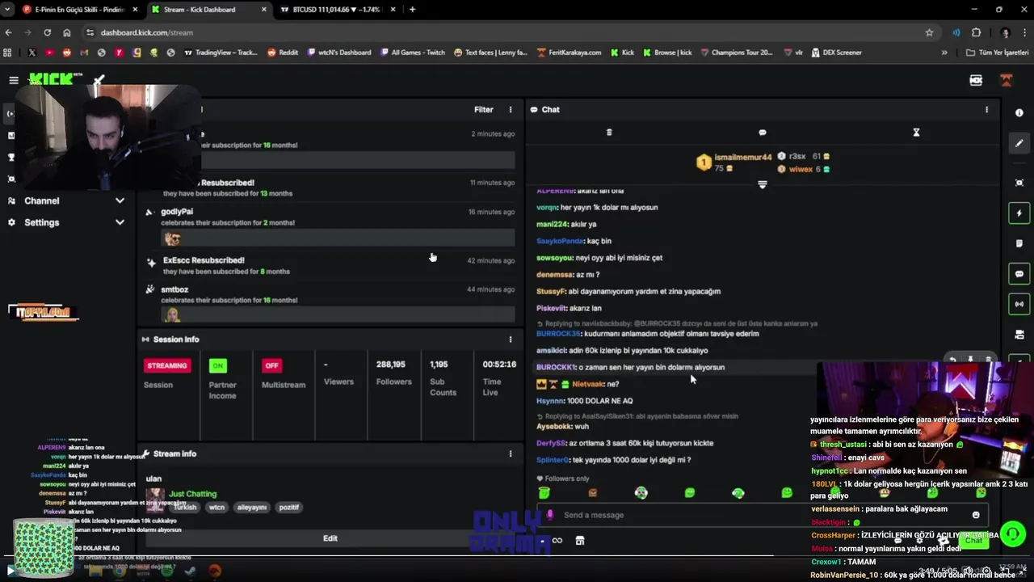Viewport: 1034px width, 582px height.
Task: Open the Stream info three-dot menu
Action: pos(510,454)
